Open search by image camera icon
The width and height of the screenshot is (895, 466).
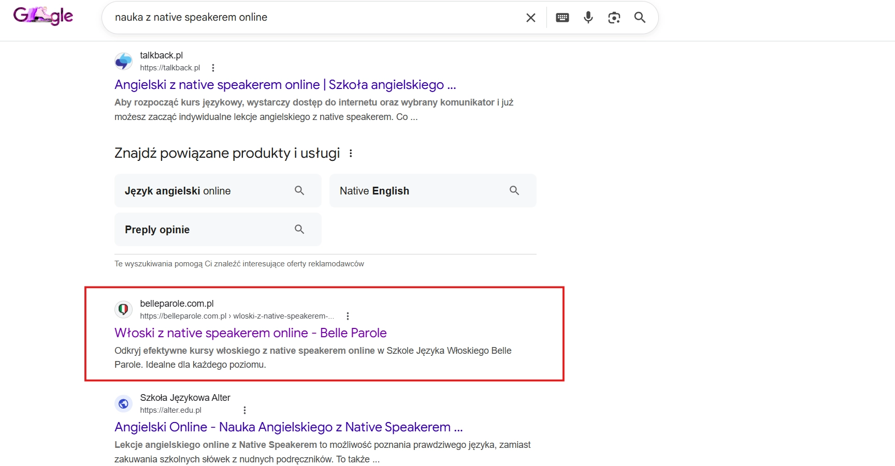[614, 18]
